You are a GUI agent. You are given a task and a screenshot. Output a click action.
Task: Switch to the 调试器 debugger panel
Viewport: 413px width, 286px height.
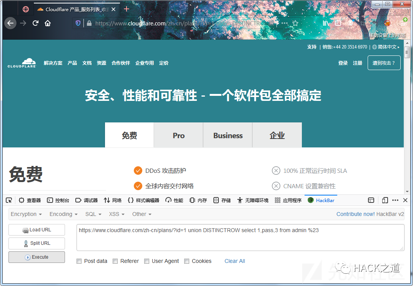pyautogui.click(x=87, y=200)
